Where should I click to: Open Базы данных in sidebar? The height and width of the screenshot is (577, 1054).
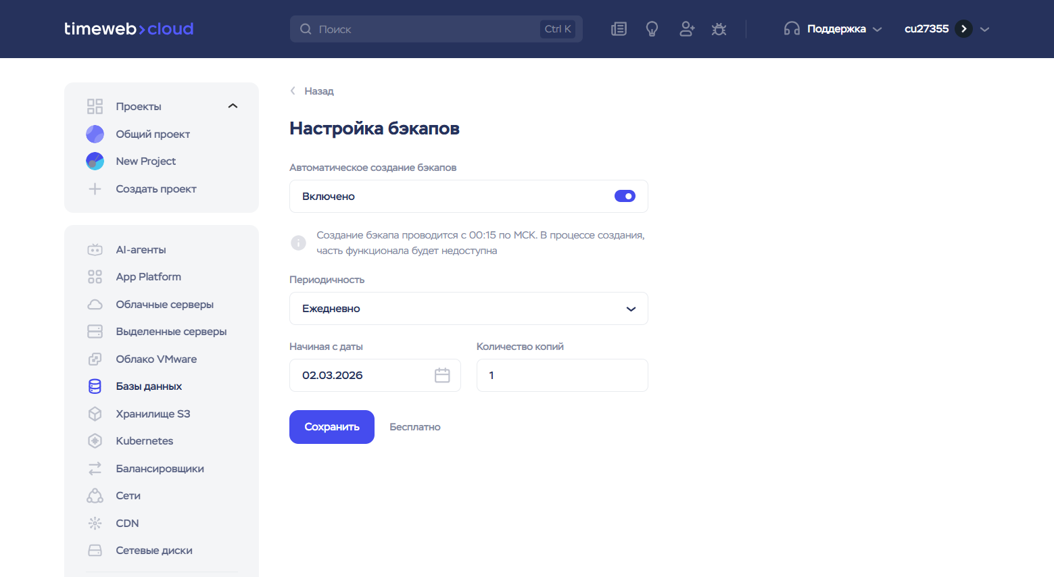pyautogui.click(x=149, y=386)
